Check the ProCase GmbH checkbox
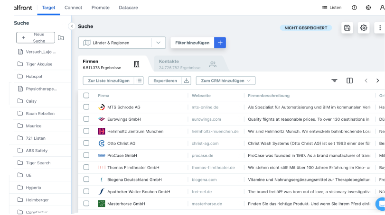385x215 pixels. (86, 155)
